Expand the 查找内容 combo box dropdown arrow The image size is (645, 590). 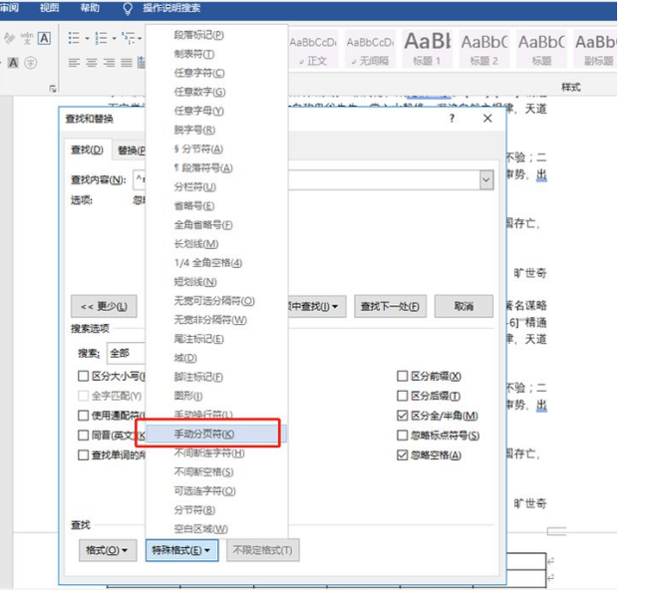click(486, 179)
